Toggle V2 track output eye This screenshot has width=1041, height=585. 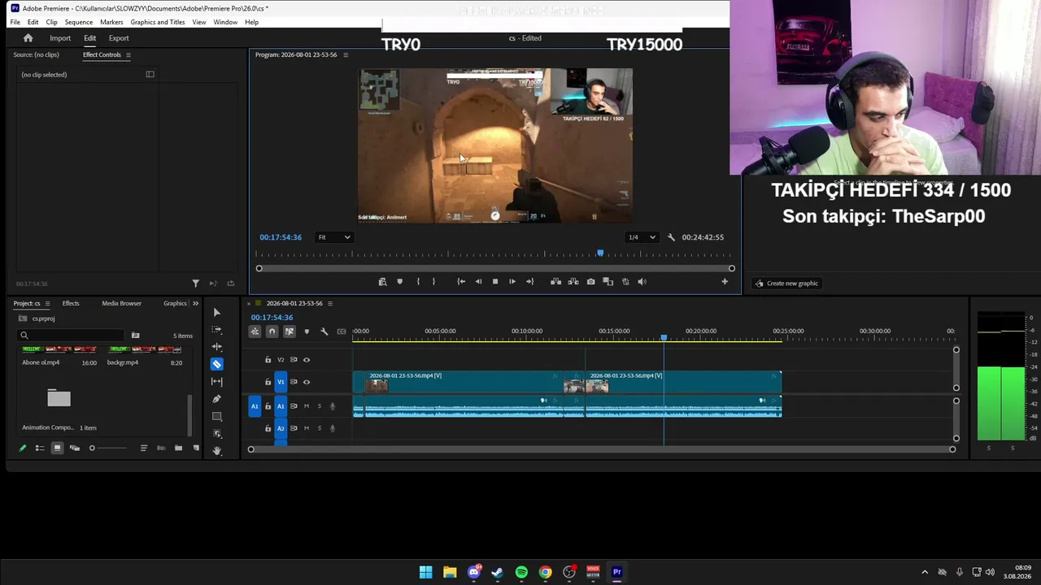click(307, 360)
